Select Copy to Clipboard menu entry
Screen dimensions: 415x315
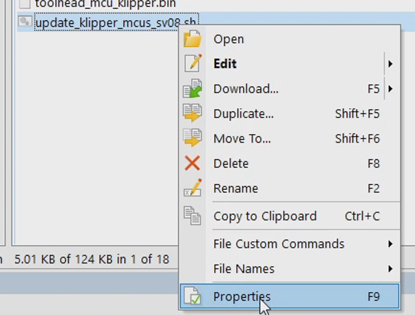(x=265, y=216)
